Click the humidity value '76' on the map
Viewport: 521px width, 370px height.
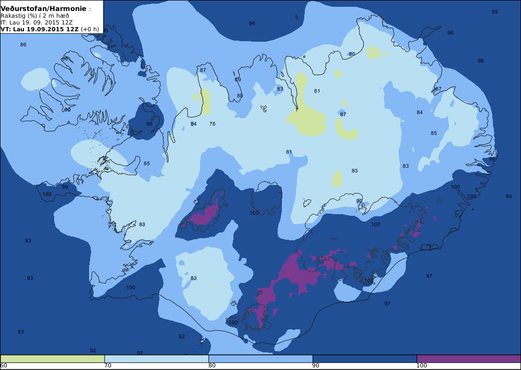(213, 124)
